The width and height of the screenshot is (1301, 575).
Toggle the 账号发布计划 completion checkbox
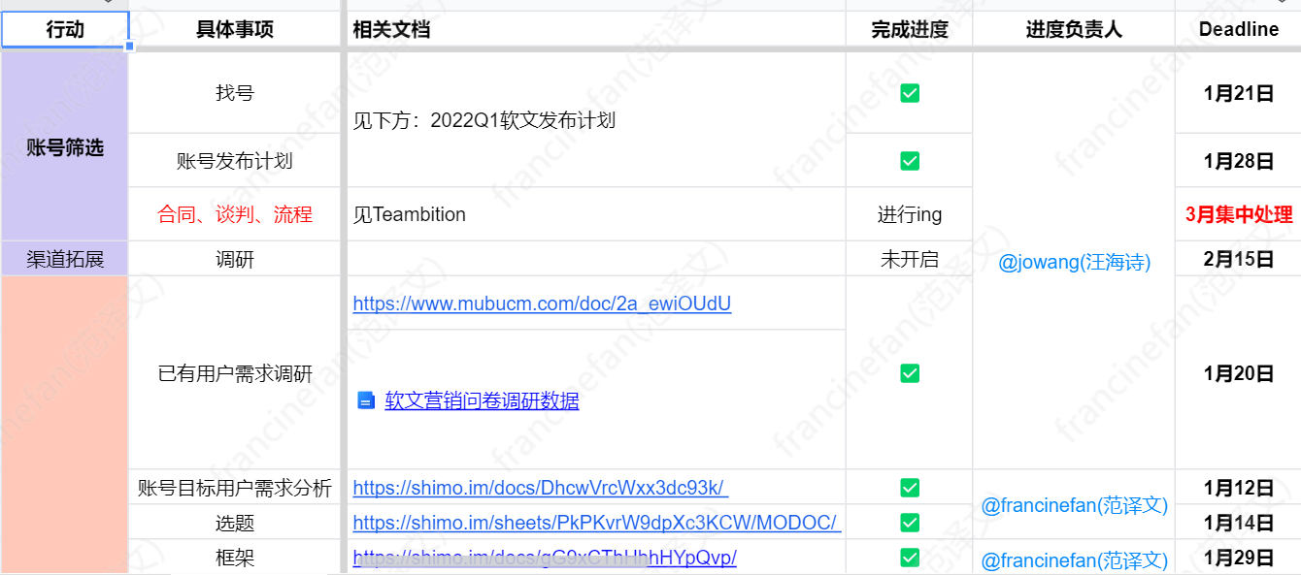pyautogui.click(x=910, y=161)
